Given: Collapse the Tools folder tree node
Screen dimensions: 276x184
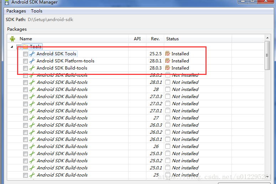Looking at the screenshot, I should (12, 47).
